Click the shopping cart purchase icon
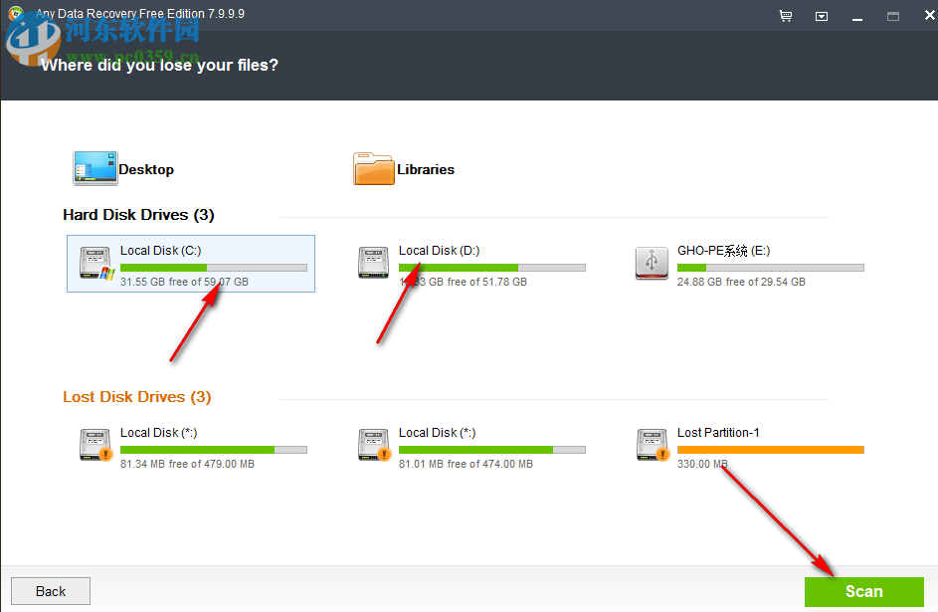This screenshot has width=938, height=612. click(x=786, y=16)
